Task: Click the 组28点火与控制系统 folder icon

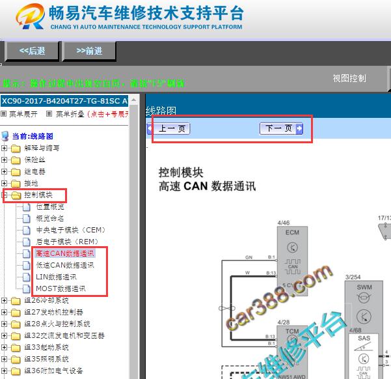Action: pyautogui.click(x=16, y=324)
